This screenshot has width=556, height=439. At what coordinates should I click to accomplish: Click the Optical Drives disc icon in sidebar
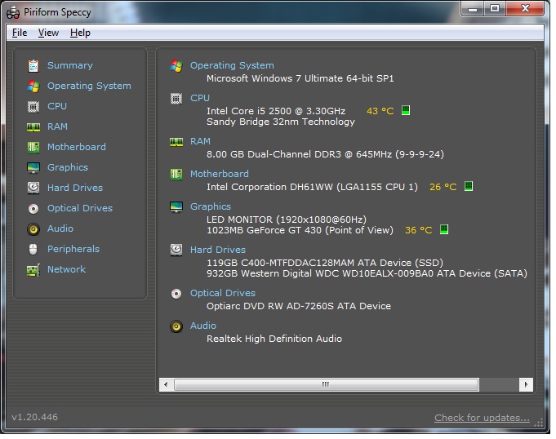tap(33, 208)
